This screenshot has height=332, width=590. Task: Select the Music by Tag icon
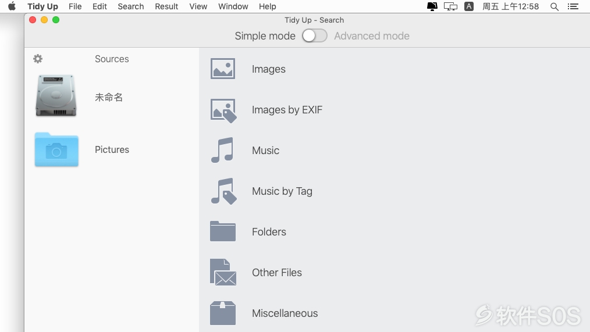[223, 191]
